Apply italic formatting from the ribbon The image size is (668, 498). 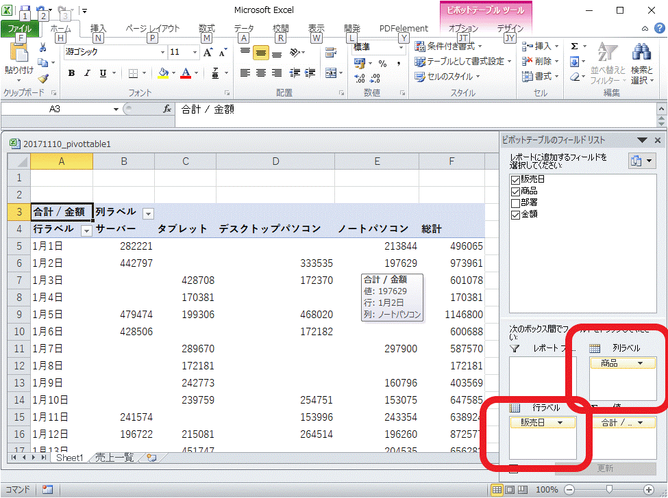(87, 73)
